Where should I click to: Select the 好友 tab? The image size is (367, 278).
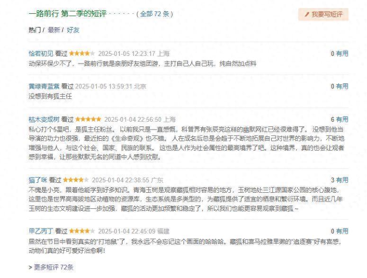tap(73, 30)
